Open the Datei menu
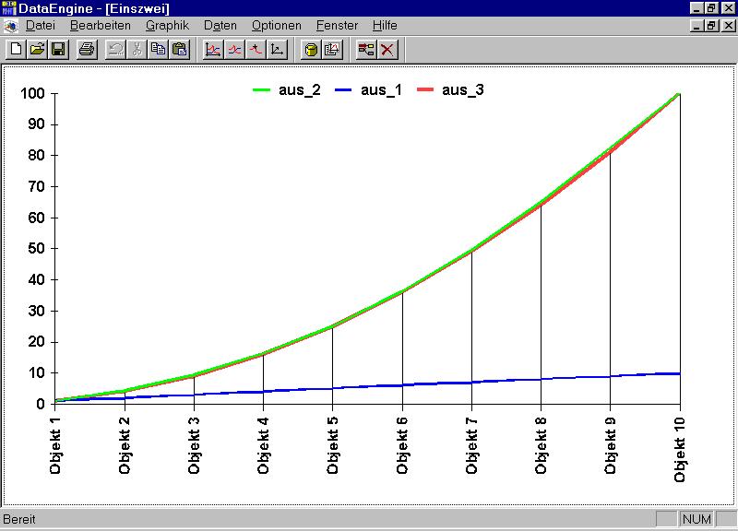 [x=41, y=26]
